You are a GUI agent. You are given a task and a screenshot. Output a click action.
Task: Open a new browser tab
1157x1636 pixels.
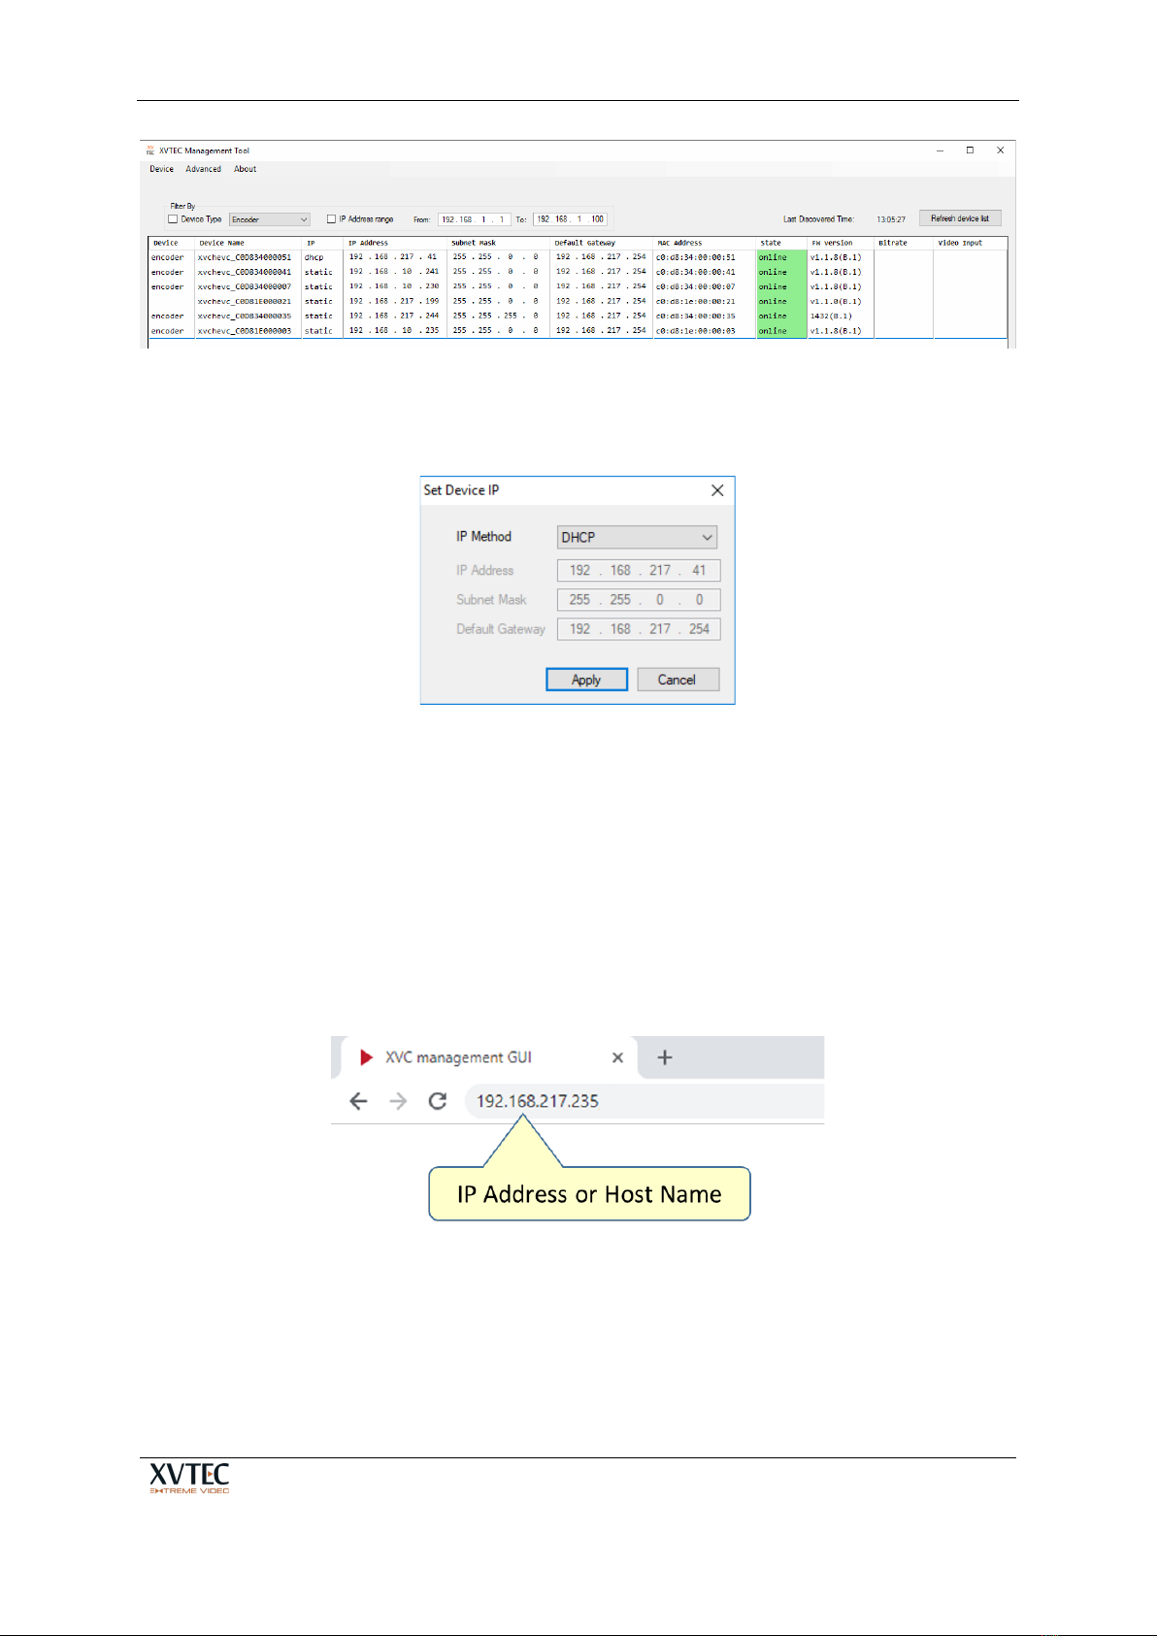click(665, 1057)
